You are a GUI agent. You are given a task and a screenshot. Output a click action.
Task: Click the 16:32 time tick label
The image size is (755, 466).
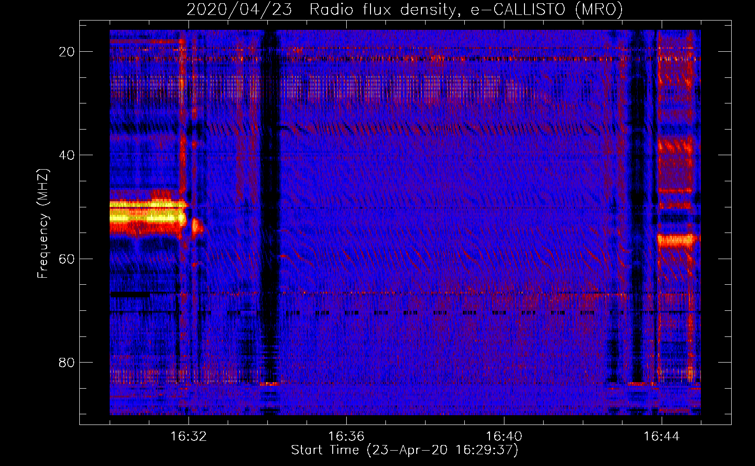click(x=188, y=437)
